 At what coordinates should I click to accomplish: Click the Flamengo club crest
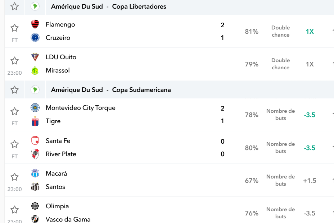pyautogui.click(x=35, y=24)
